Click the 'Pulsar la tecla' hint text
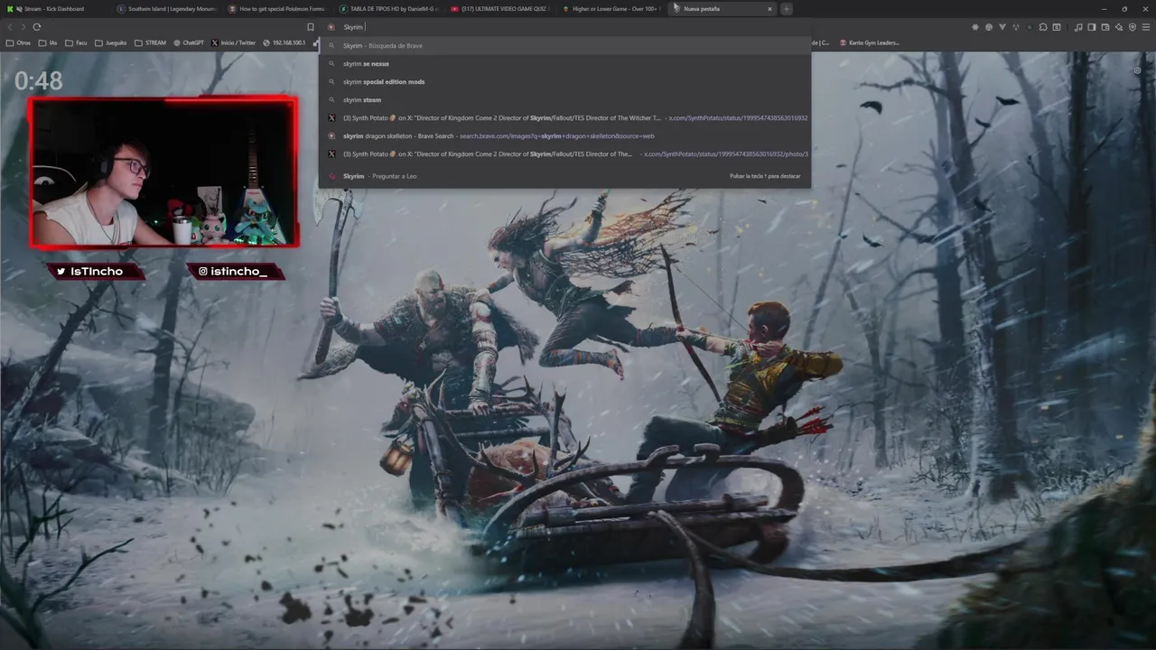This screenshot has width=1156, height=650. click(765, 176)
